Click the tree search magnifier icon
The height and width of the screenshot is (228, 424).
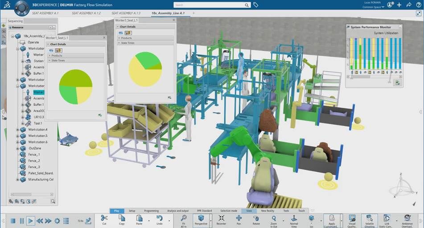point(53,201)
